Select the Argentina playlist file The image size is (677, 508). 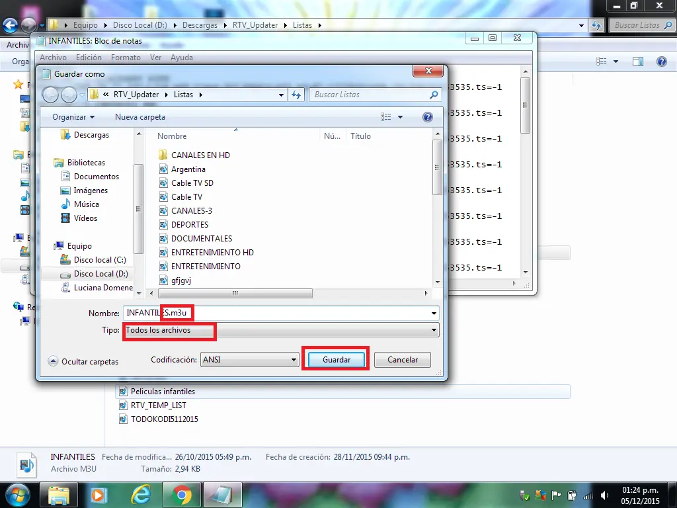click(188, 169)
